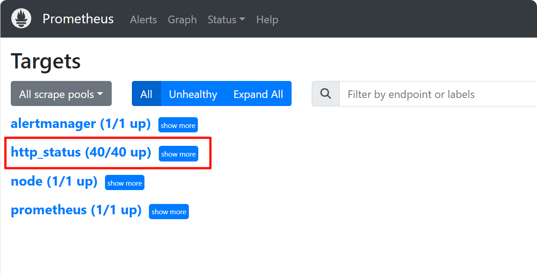Open the Status dropdown menu
Viewport: 537px width, 280px height.
coord(227,20)
